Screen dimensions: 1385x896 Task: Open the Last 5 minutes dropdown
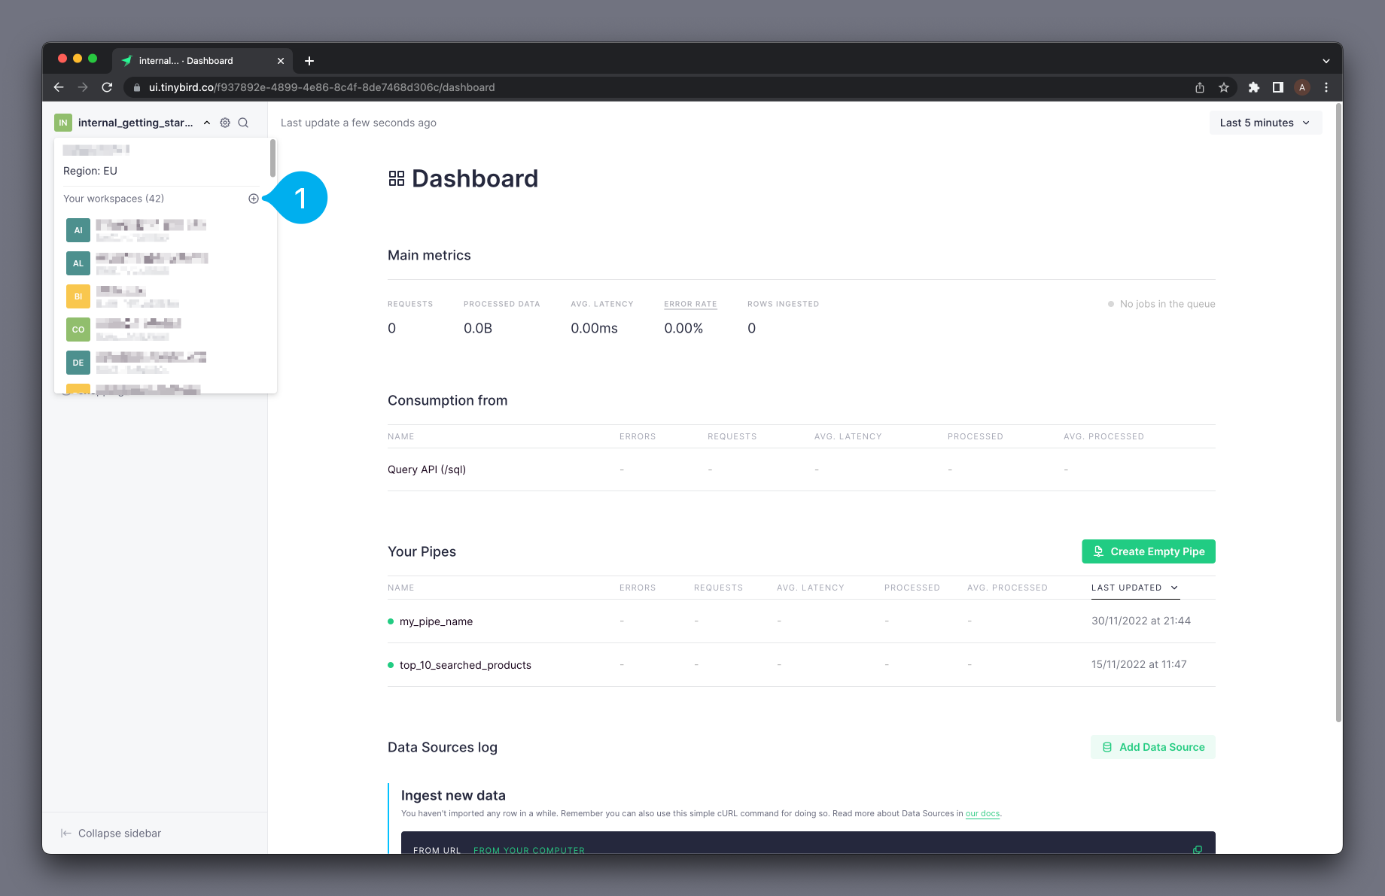click(x=1265, y=123)
